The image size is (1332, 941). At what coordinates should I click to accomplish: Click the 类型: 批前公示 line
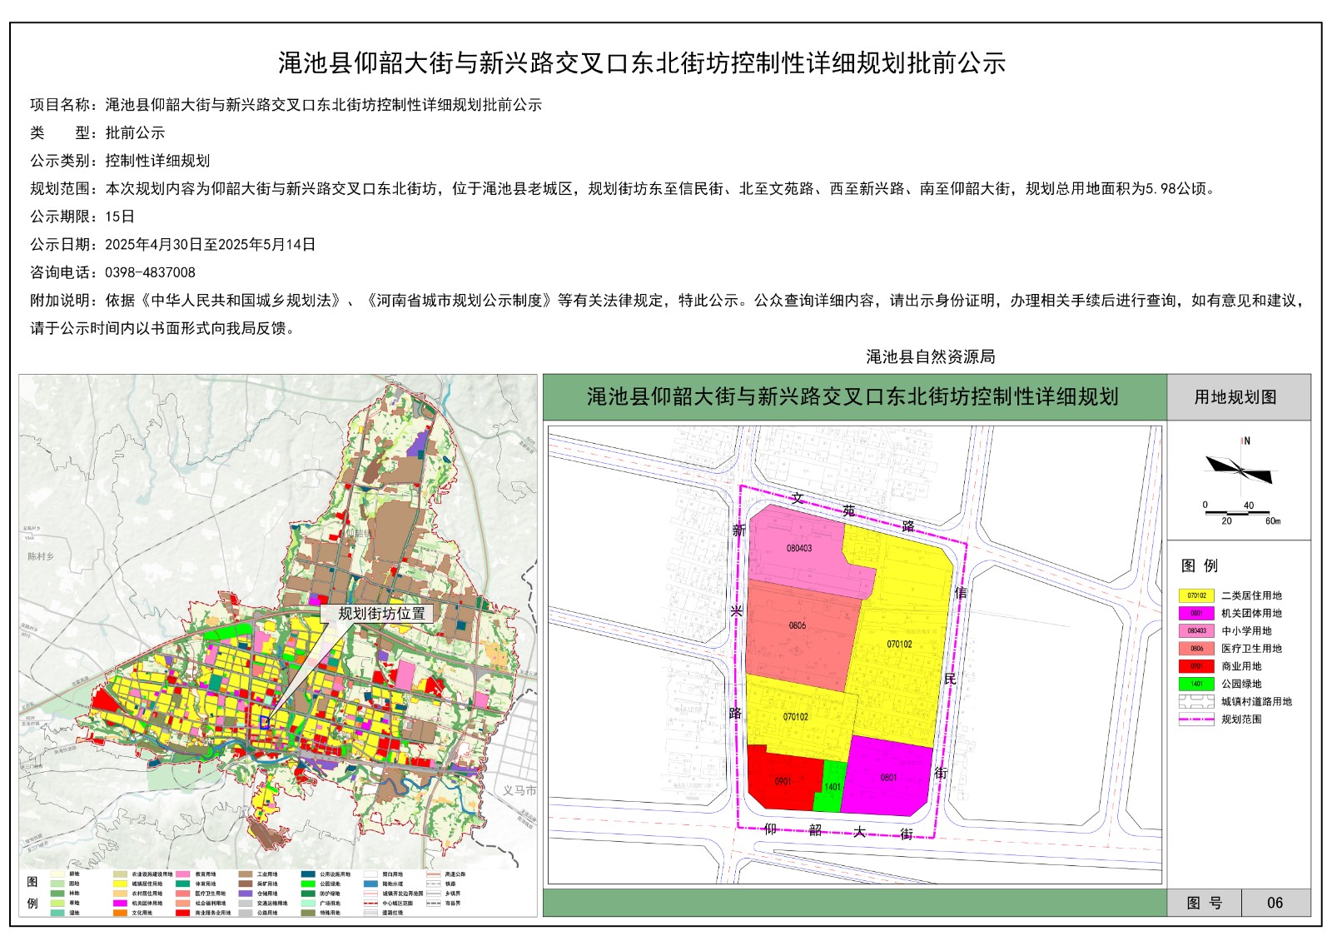tap(97, 132)
